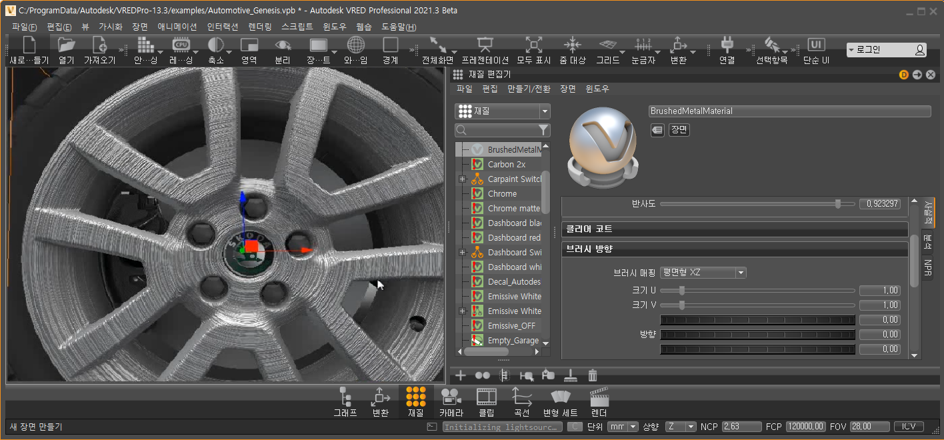Screen dimensions: 944x440
Task: Open the 파일 menu in main menu bar
Action: (x=24, y=27)
